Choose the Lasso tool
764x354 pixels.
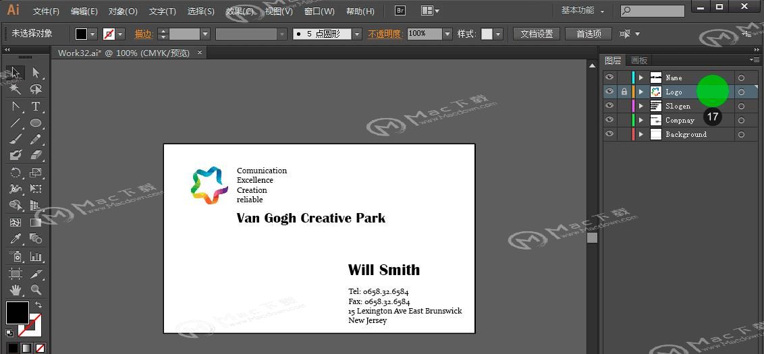pos(36,89)
